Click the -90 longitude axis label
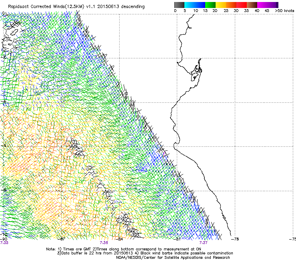 (x=4, y=239)
